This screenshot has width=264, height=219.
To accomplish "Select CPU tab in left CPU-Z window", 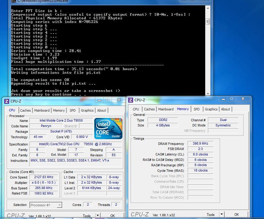I will 12,110.
